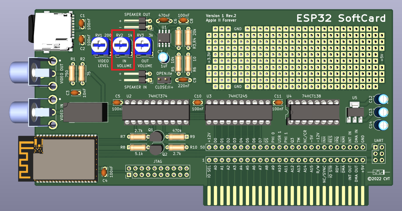Select capacitor C4 beside the ESP32 module
The width and height of the screenshot is (402, 211).
point(105,171)
